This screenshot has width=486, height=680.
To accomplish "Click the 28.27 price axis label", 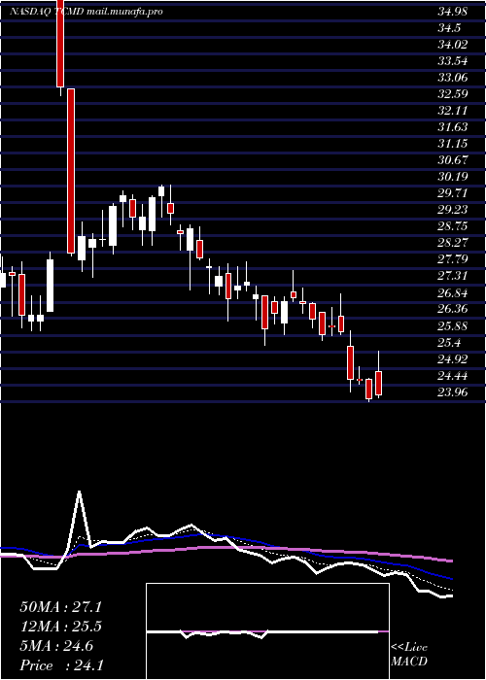I will (x=453, y=243).
